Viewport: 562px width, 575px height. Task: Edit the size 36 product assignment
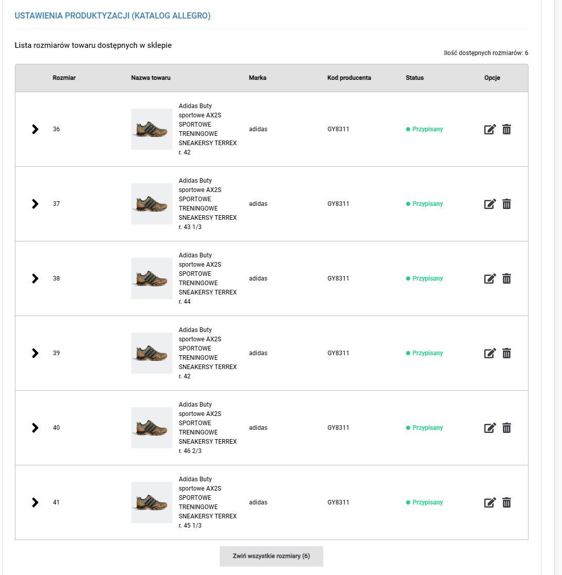point(490,129)
